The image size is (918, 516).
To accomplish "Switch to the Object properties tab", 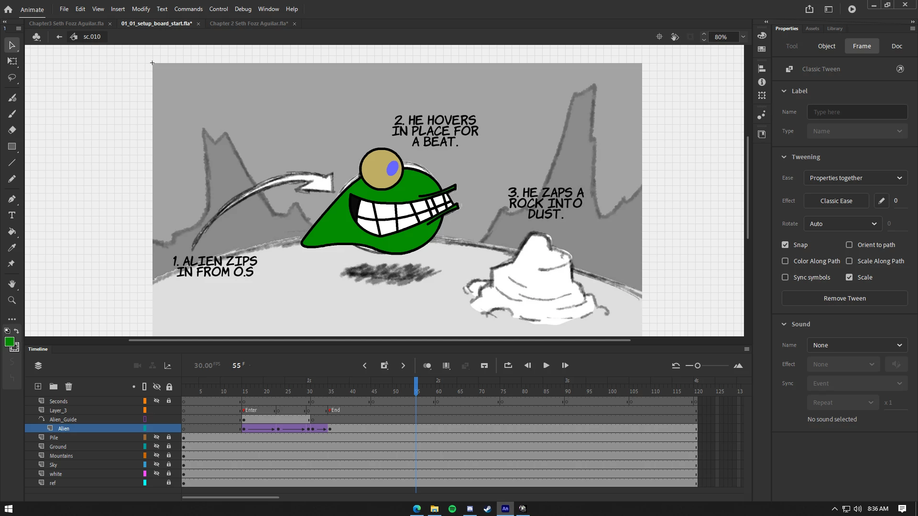I will coord(826,46).
